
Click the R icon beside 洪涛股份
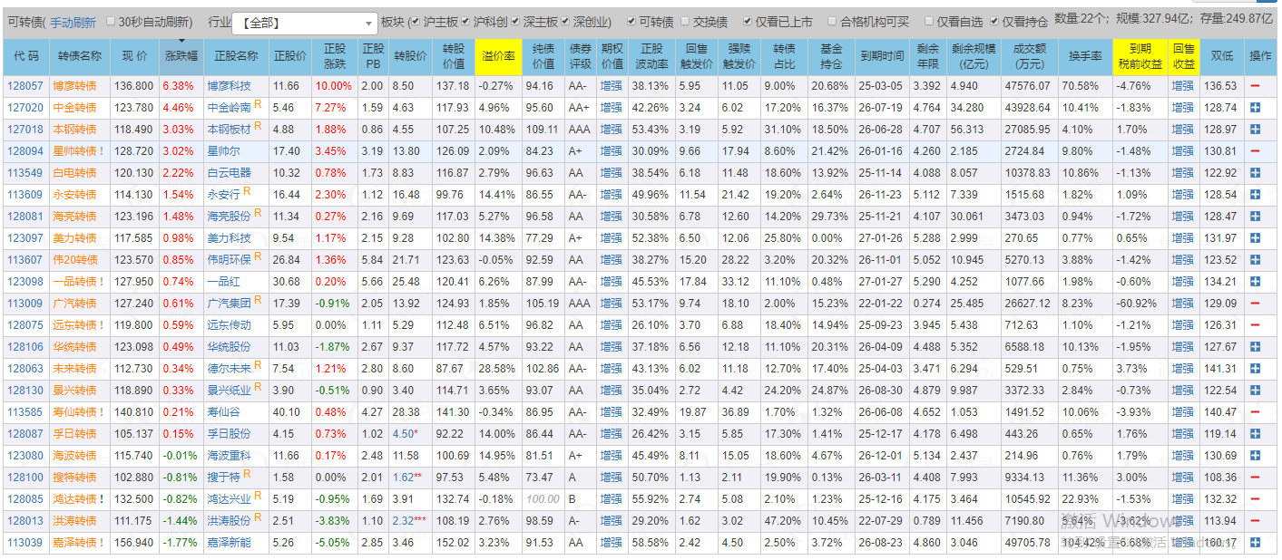258,518
